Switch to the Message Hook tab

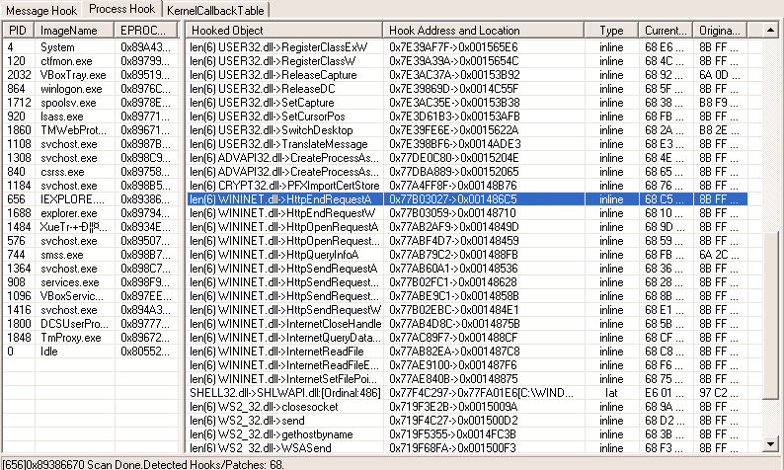(41, 9)
